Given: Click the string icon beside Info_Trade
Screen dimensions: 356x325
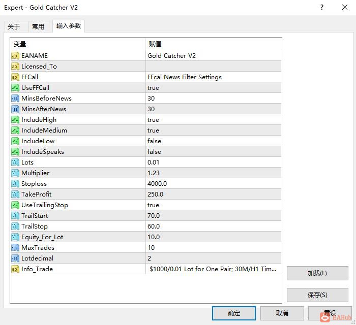Looking at the screenshot, I should coord(15,269).
